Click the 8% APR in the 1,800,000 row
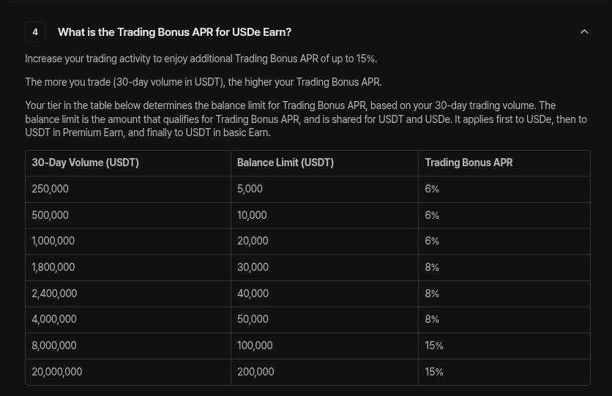 pyautogui.click(x=432, y=267)
